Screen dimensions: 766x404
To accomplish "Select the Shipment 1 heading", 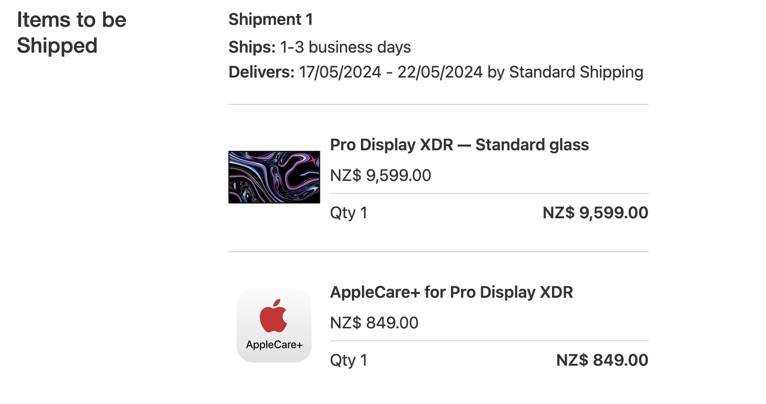I will click(270, 19).
